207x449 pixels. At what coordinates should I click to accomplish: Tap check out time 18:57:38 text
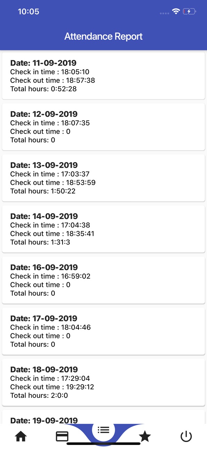coord(52,80)
